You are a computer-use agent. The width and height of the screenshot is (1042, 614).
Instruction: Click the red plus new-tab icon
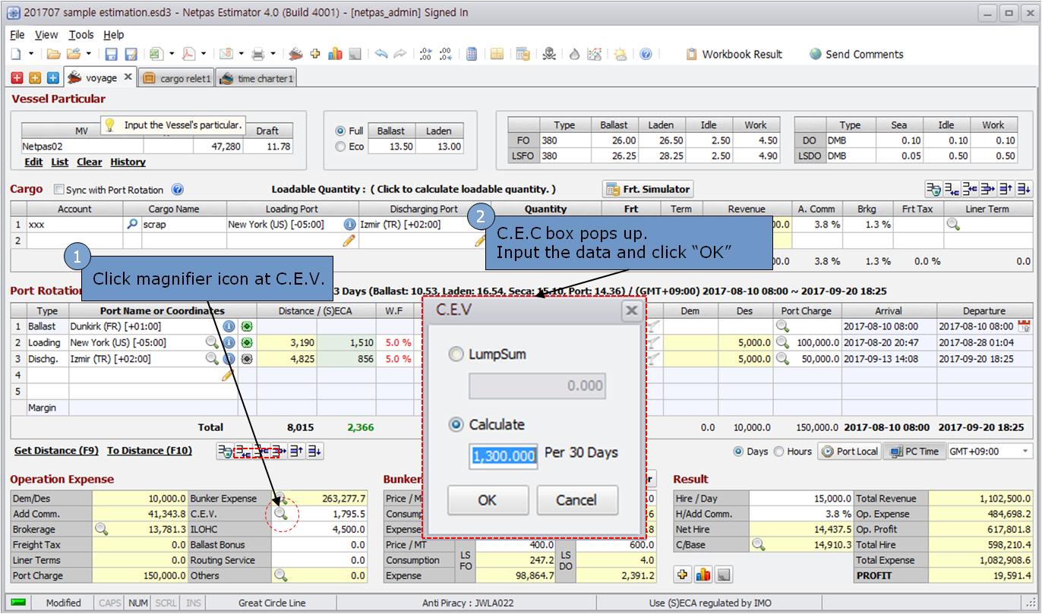point(17,77)
